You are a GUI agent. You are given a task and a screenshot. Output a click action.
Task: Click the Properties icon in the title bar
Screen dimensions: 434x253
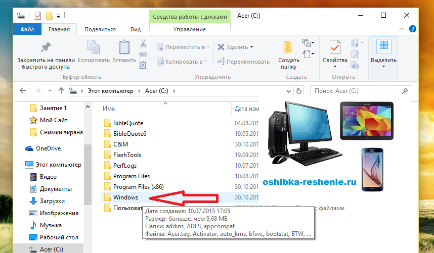pyautogui.click(x=38, y=16)
